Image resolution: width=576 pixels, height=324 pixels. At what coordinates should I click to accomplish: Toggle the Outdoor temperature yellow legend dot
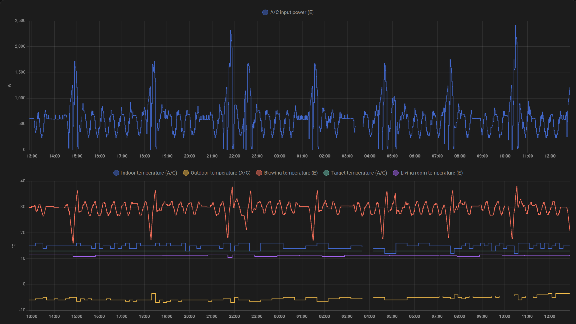(x=186, y=173)
